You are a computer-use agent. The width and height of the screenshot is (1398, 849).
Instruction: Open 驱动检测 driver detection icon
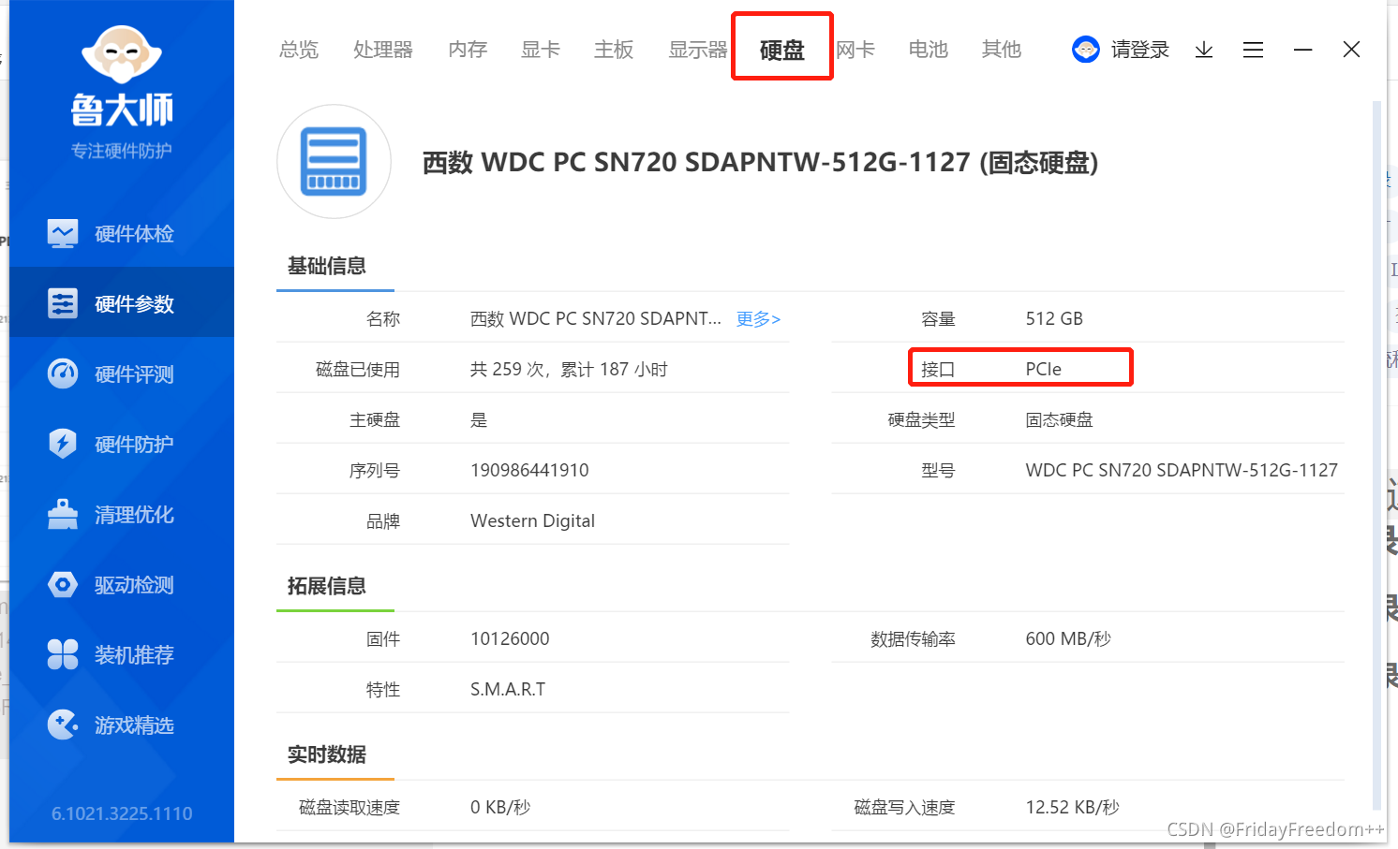point(63,584)
